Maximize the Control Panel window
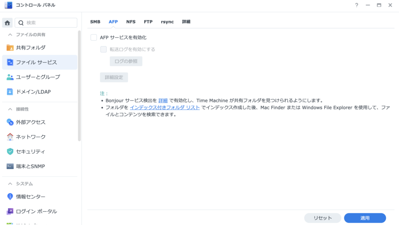This screenshot has height=225, width=399. point(379,5)
